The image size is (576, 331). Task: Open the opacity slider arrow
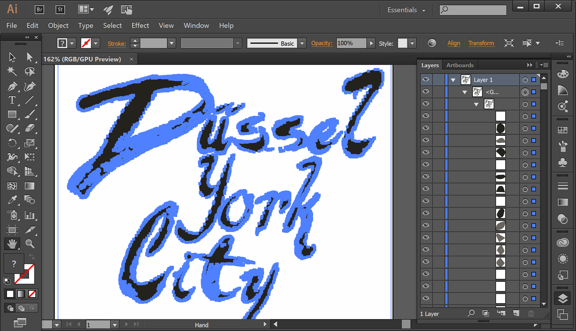(x=371, y=43)
